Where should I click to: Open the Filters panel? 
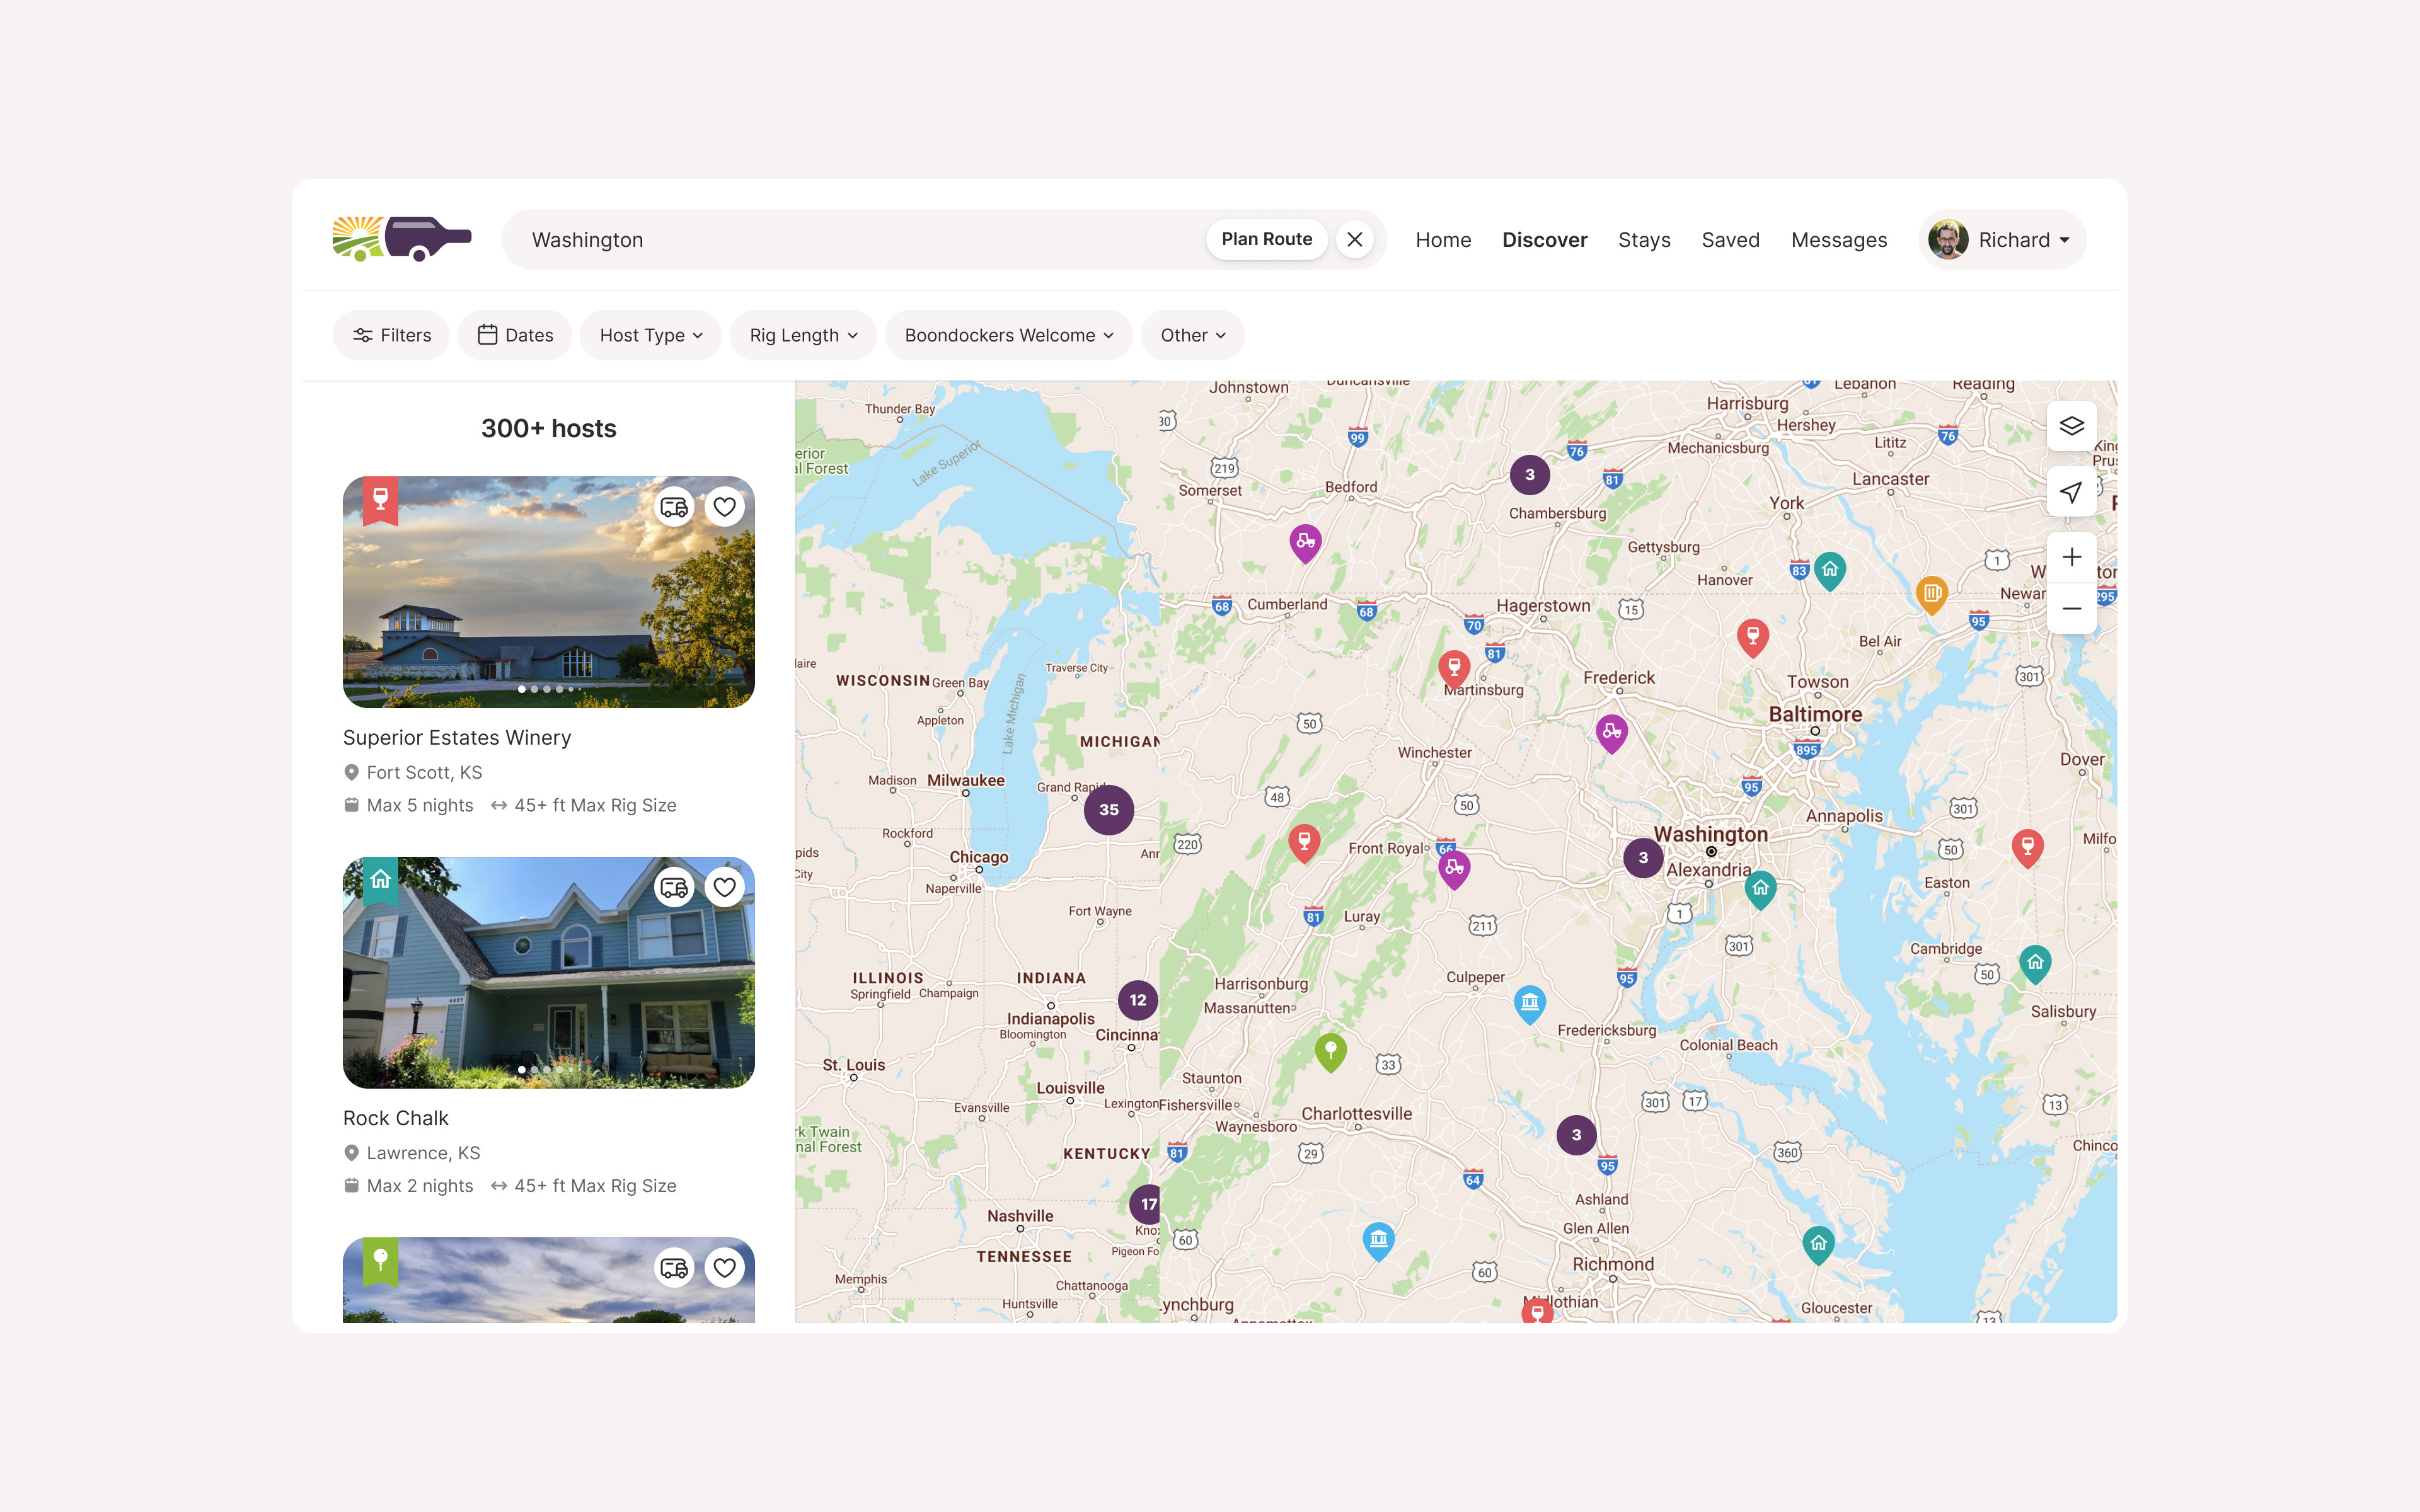(x=391, y=335)
